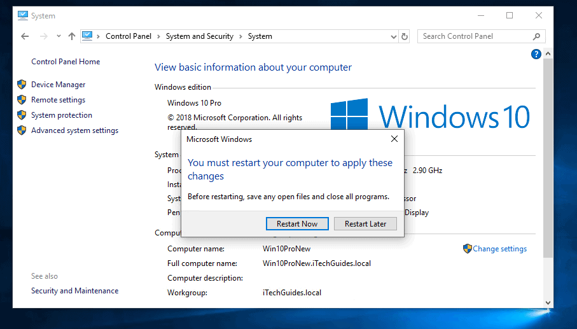This screenshot has height=329, width=577.
Task: Click the shield icon next to Device Manager
Action: [22, 84]
